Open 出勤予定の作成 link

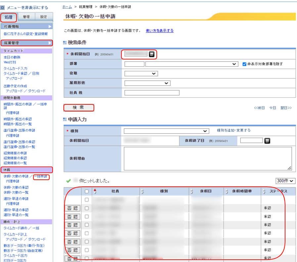[x=15, y=86]
